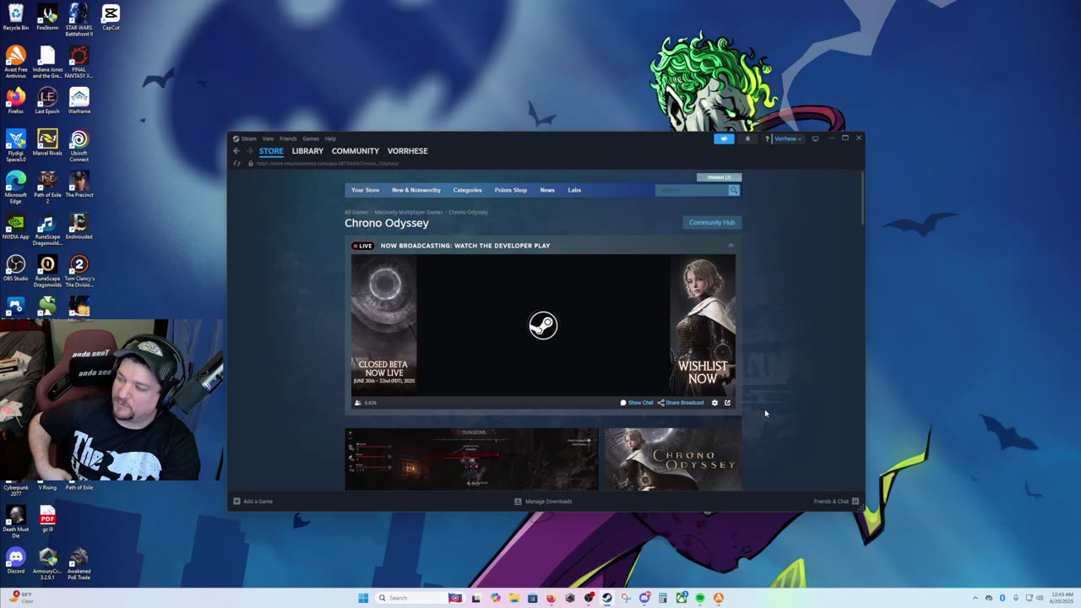Switch to the LIBRARY tab
This screenshot has height=608, width=1081.
click(x=307, y=151)
